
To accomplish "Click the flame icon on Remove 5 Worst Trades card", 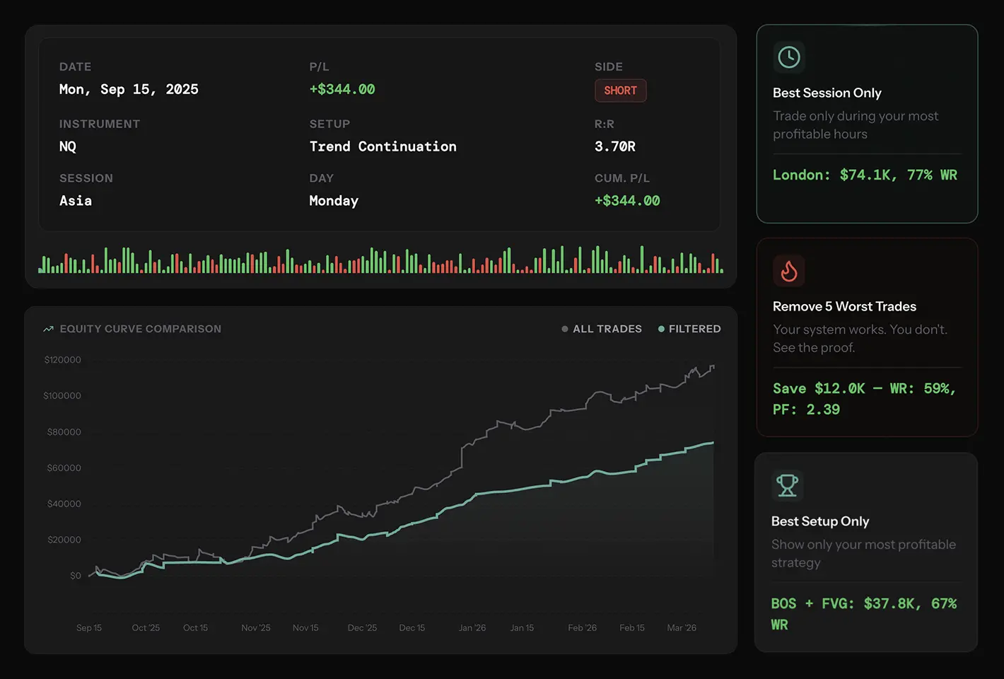I will point(789,270).
